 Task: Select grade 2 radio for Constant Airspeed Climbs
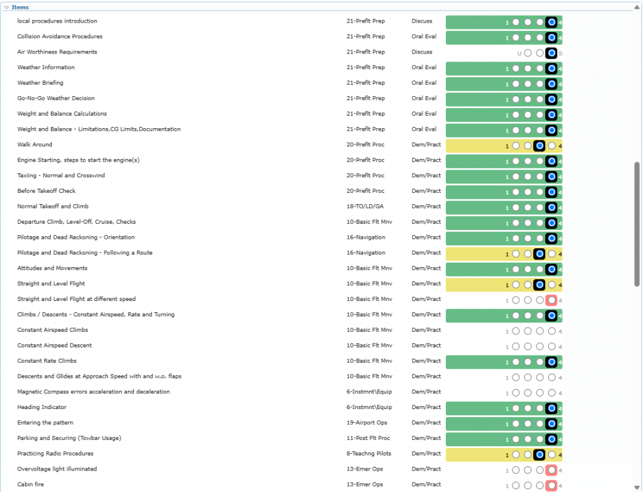click(x=527, y=331)
